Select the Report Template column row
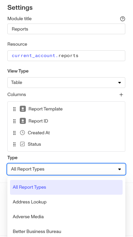The height and width of the screenshot is (237, 133). pos(66,109)
